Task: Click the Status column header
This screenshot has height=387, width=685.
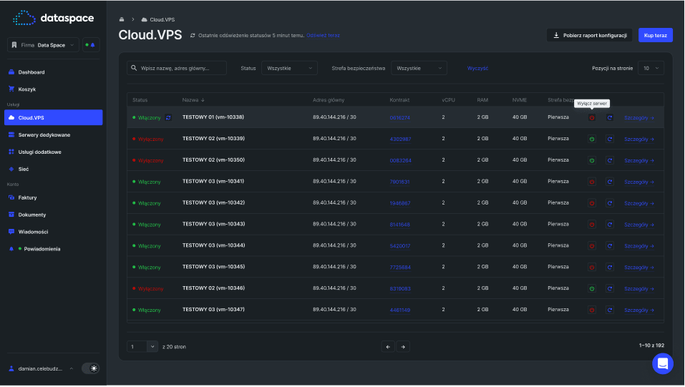Action: pos(140,100)
